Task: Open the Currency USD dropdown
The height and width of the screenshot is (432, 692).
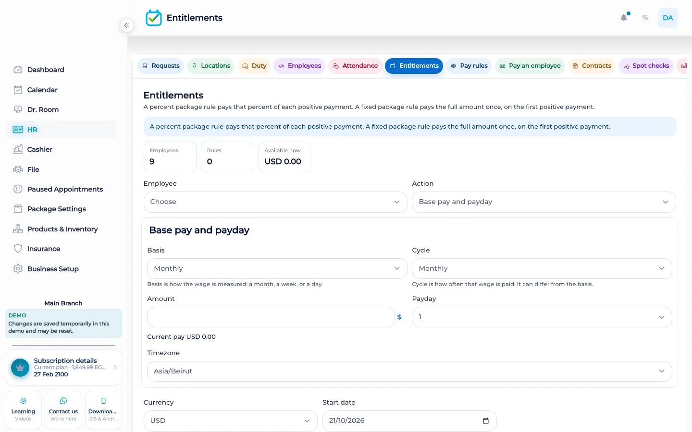Action: coord(231,421)
